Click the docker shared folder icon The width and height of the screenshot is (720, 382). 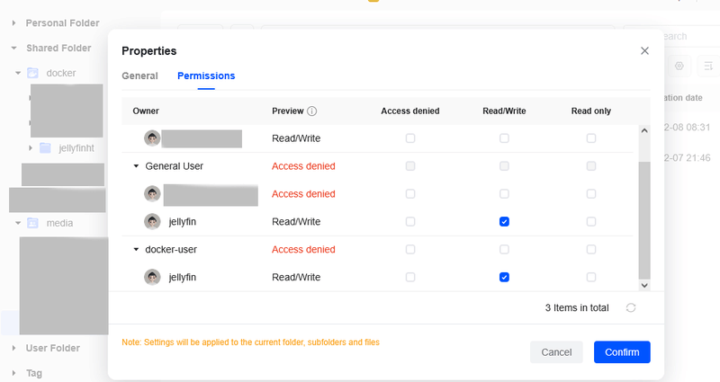tap(32, 73)
